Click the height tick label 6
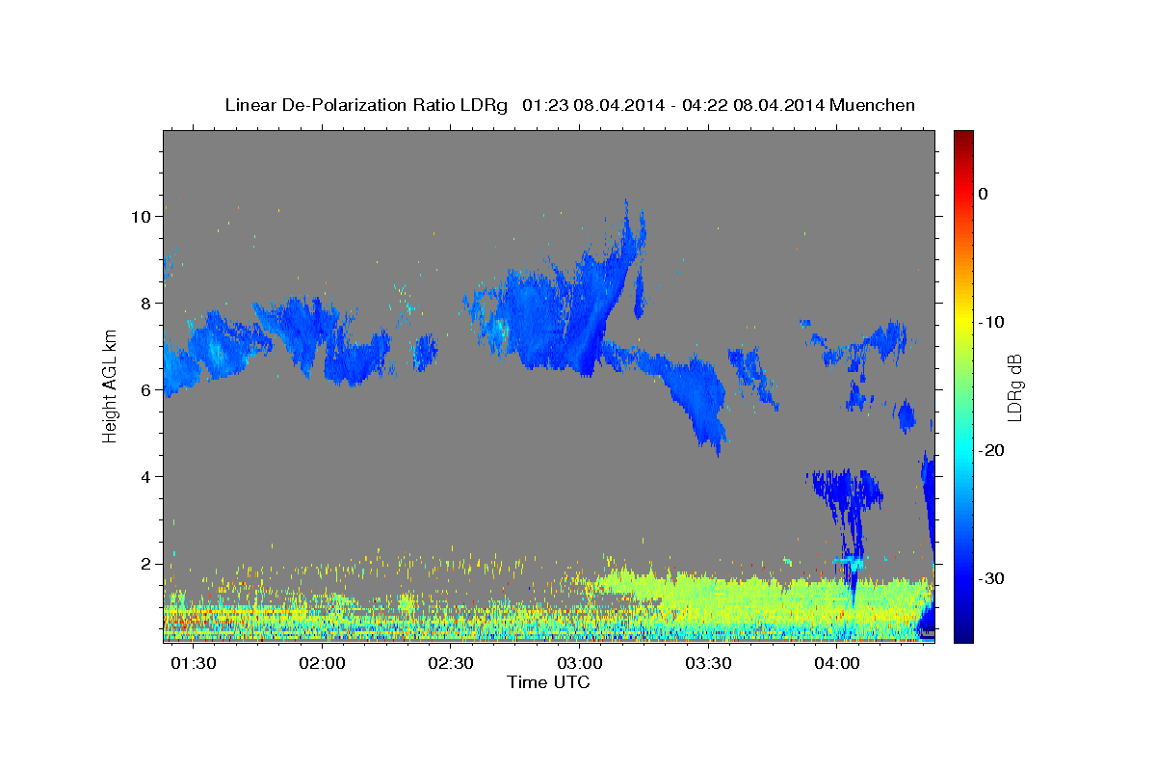The image size is (1156, 771). [x=146, y=389]
